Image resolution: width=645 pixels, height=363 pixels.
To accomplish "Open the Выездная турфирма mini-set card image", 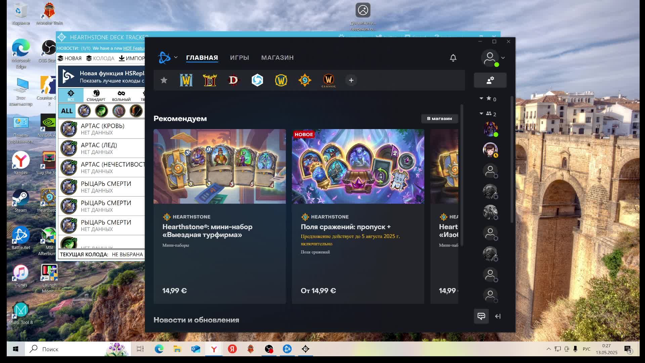I will pos(220,166).
